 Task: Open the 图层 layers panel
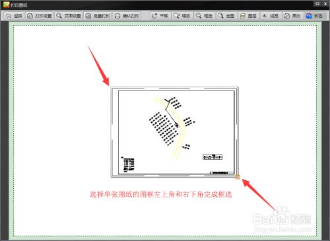248,16
